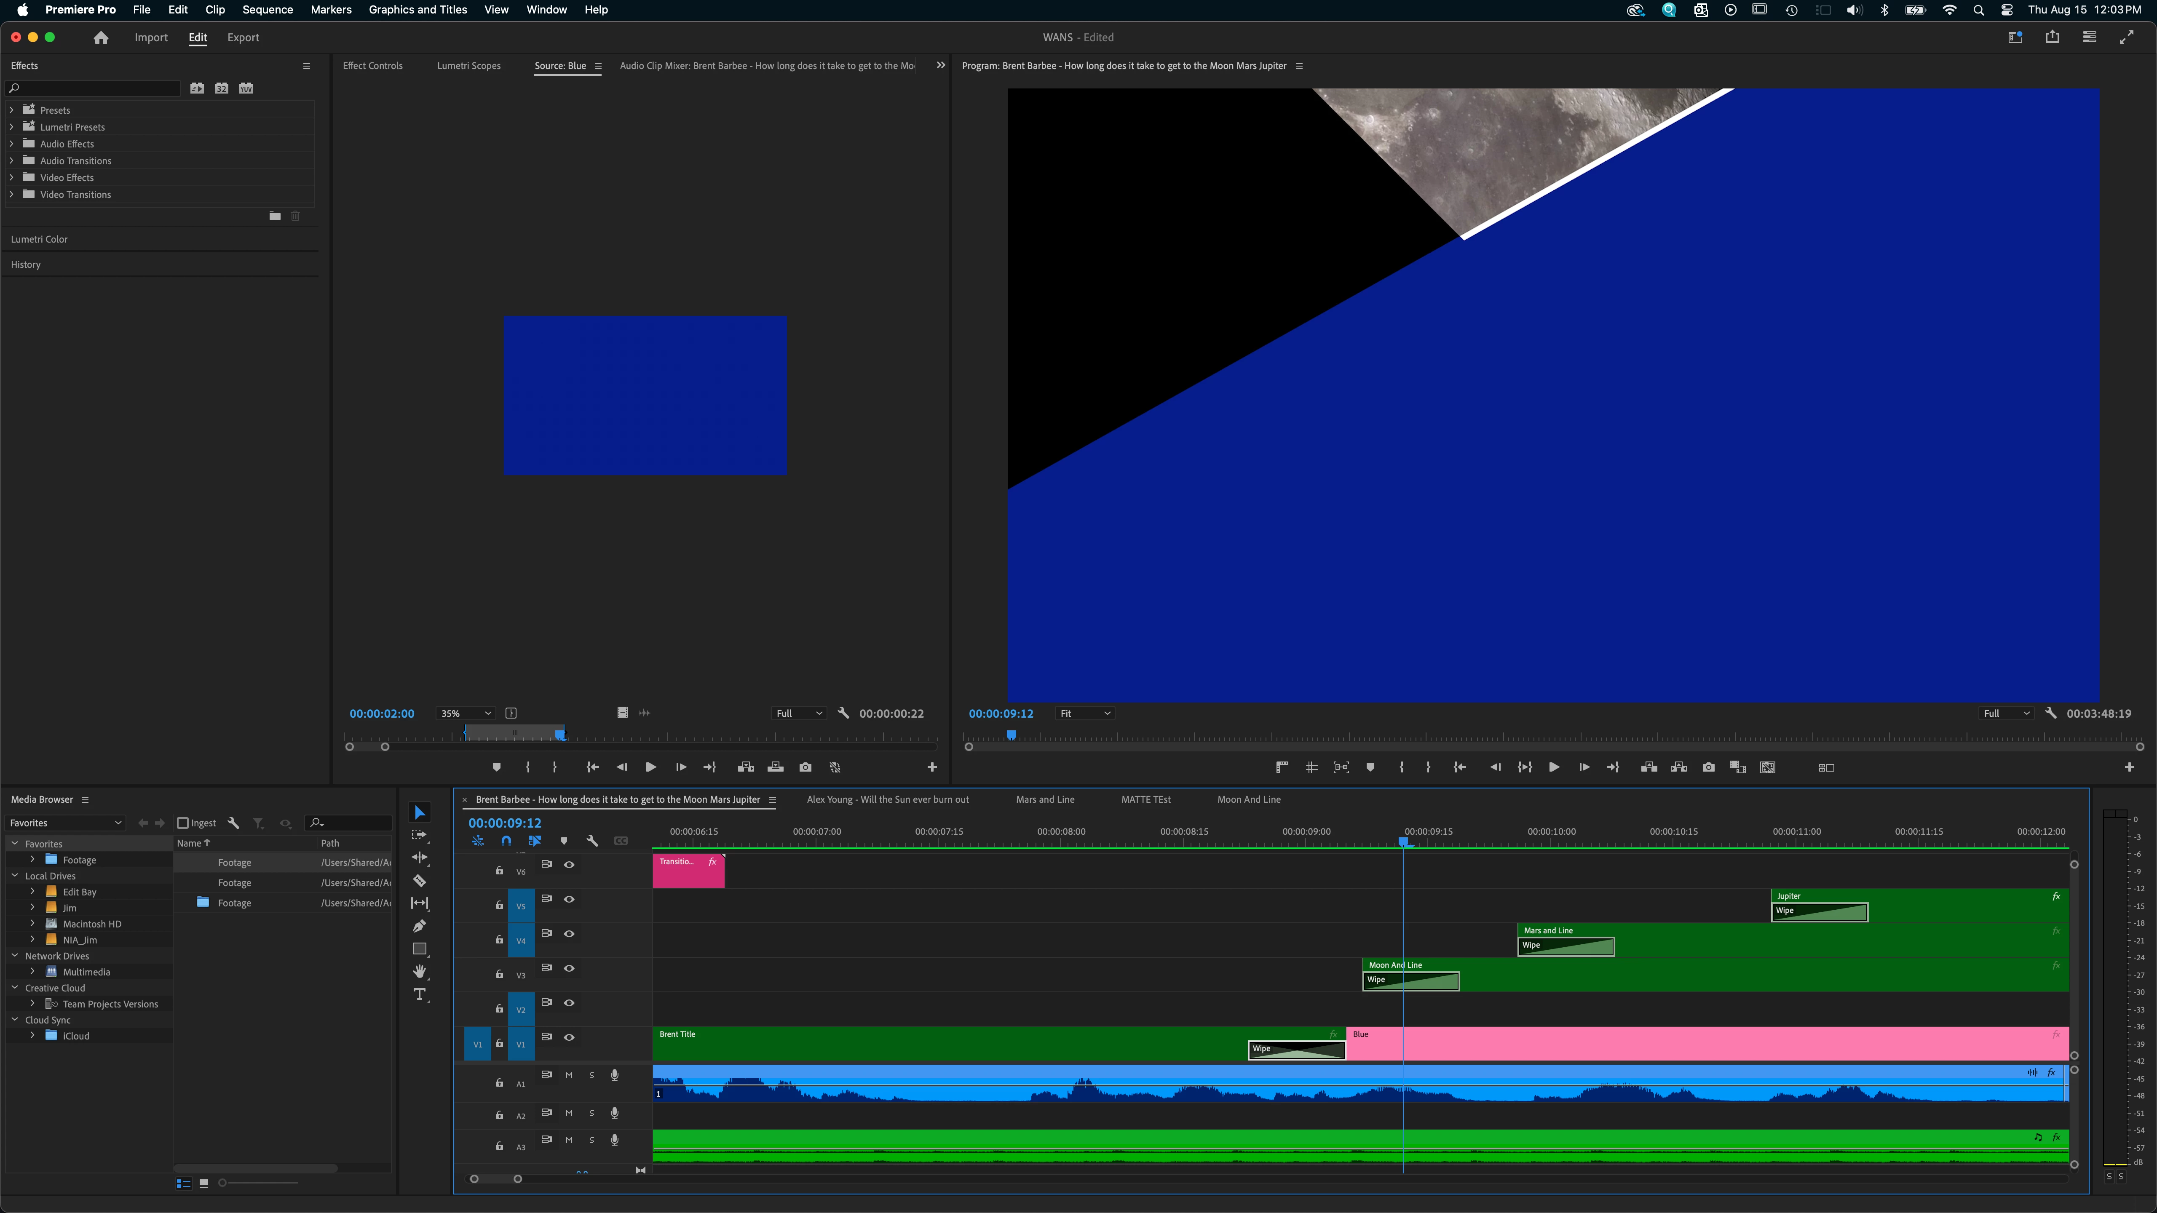This screenshot has height=1213, width=2157.
Task: Select the Hand tool
Action: pos(420,971)
